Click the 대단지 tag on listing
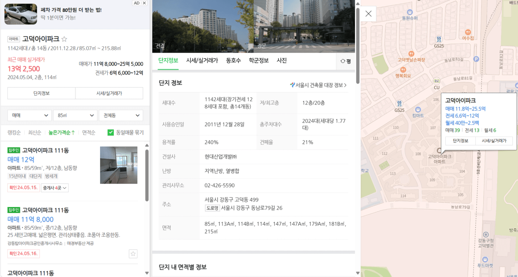Viewport: 518px width, 277px height. coord(35,176)
